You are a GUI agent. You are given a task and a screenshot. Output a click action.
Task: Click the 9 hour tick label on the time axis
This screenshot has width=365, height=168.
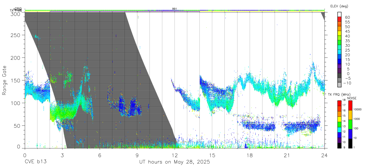pos(137,155)
